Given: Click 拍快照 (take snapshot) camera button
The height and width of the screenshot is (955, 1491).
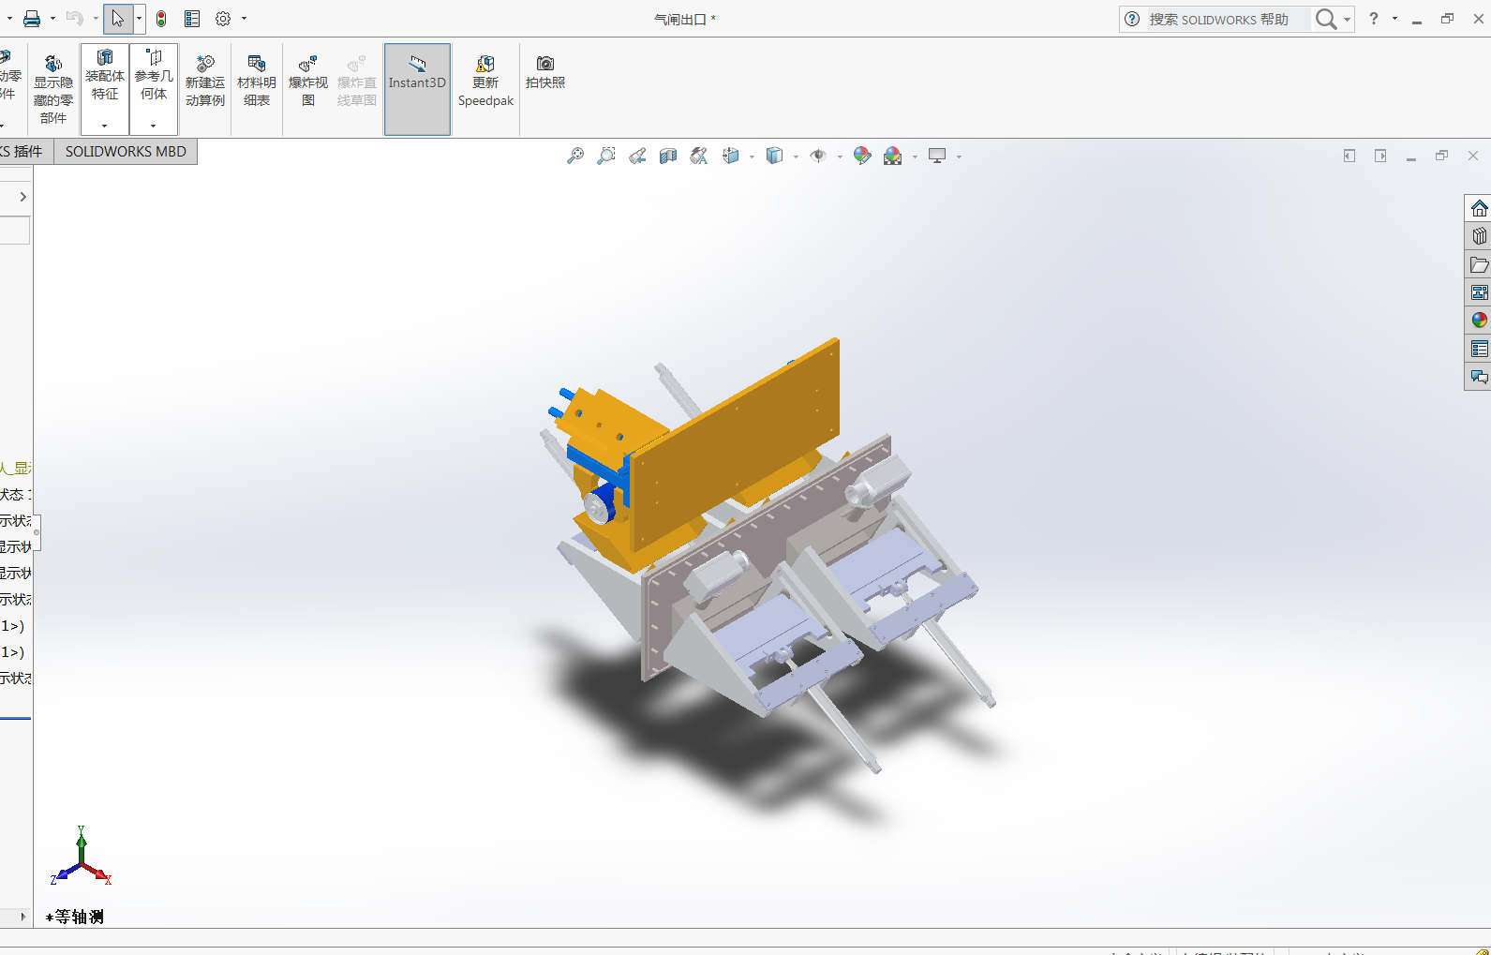Looking at the screenshot, I should (545, 72).
